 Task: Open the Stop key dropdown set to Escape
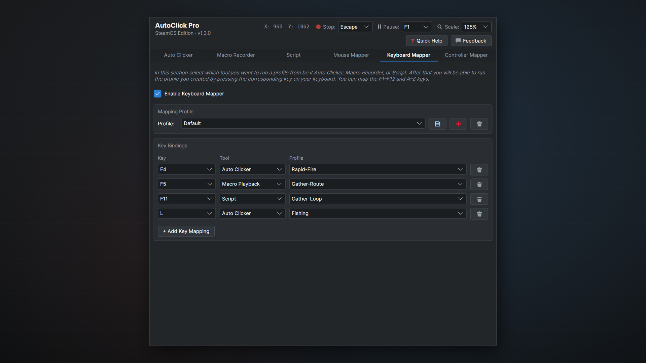pyautogui.click(x=355, y=27)
